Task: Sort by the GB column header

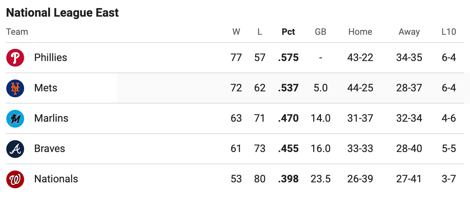Action: click(321, 32)
